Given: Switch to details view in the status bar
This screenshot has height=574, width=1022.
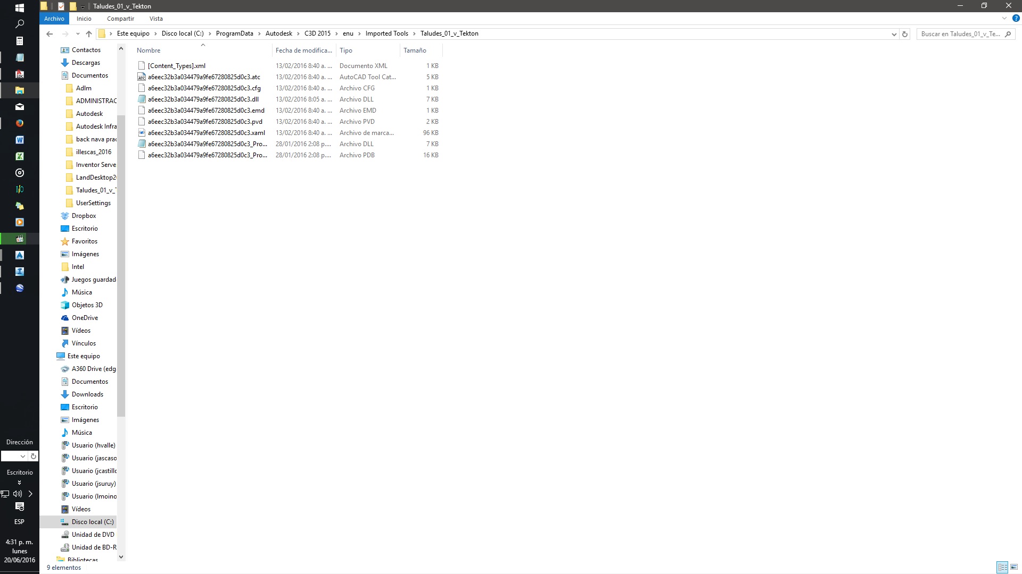Looking at the screenshot, I should (1002, 567).
